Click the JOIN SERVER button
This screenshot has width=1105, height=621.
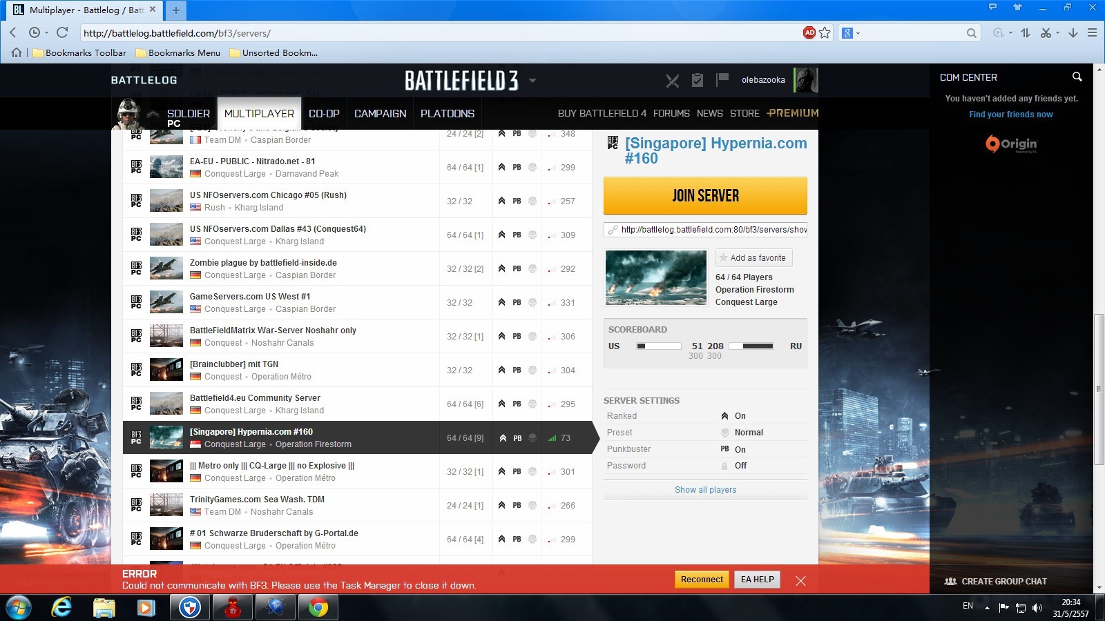[x=705, y=195]
